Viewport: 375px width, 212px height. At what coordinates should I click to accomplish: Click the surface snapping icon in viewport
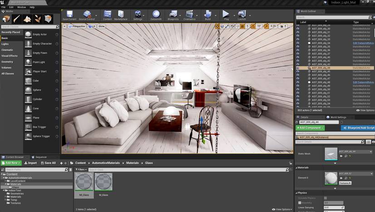(237, 26)
